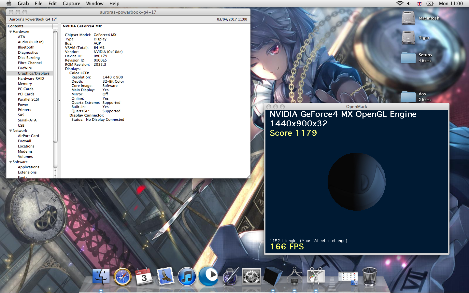
Task: Select Graphics/Displays in the list
Action: tap(34, 73)
